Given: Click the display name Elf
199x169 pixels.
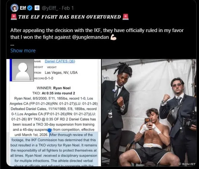Looking at the screenshot, I should 23,8.
